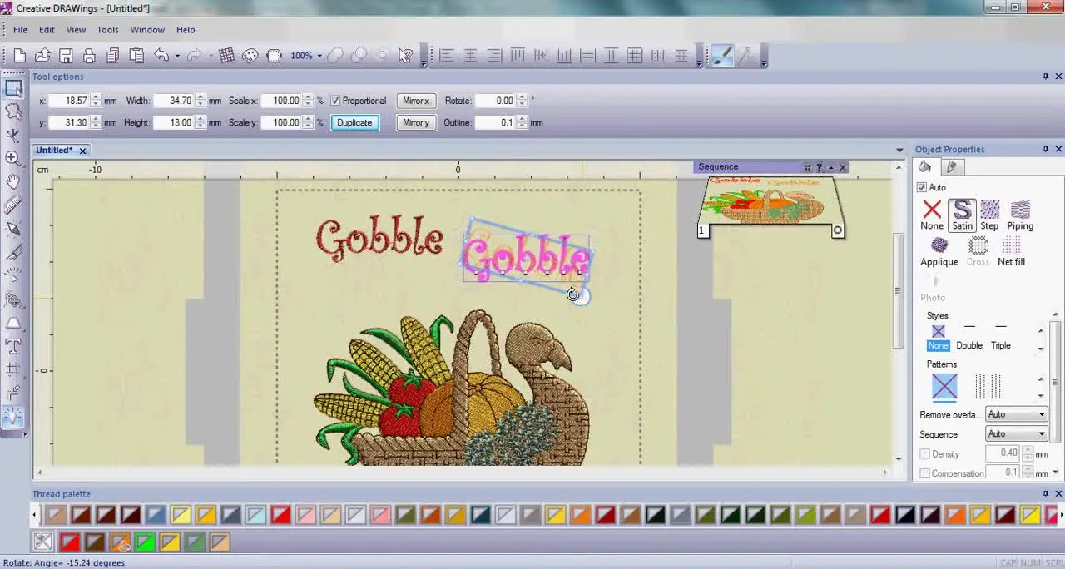Image resolution: width=1065 pixels, height=569 pixels.
Task: Enable the Proportional scaling checkbox
Action: click(x=335, y=101)
